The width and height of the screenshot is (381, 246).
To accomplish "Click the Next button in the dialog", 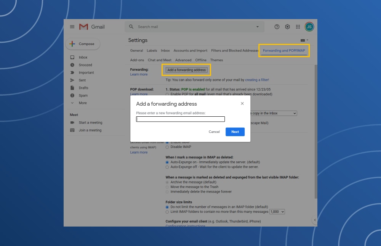I will click(235, 132).
